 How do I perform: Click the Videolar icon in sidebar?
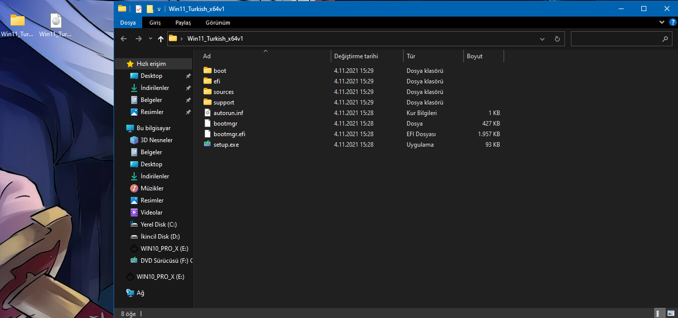(x=134, y=213)
